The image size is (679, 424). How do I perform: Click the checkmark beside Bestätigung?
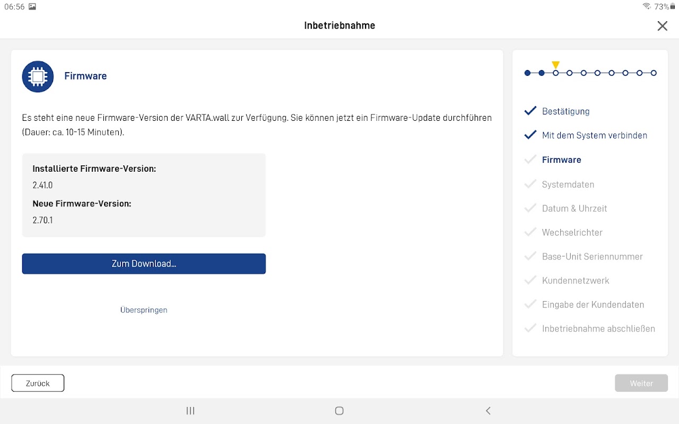530,111
